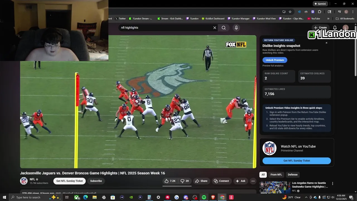Start voice search with the microphone icon
357x201 pixels.
click(236, 28)
